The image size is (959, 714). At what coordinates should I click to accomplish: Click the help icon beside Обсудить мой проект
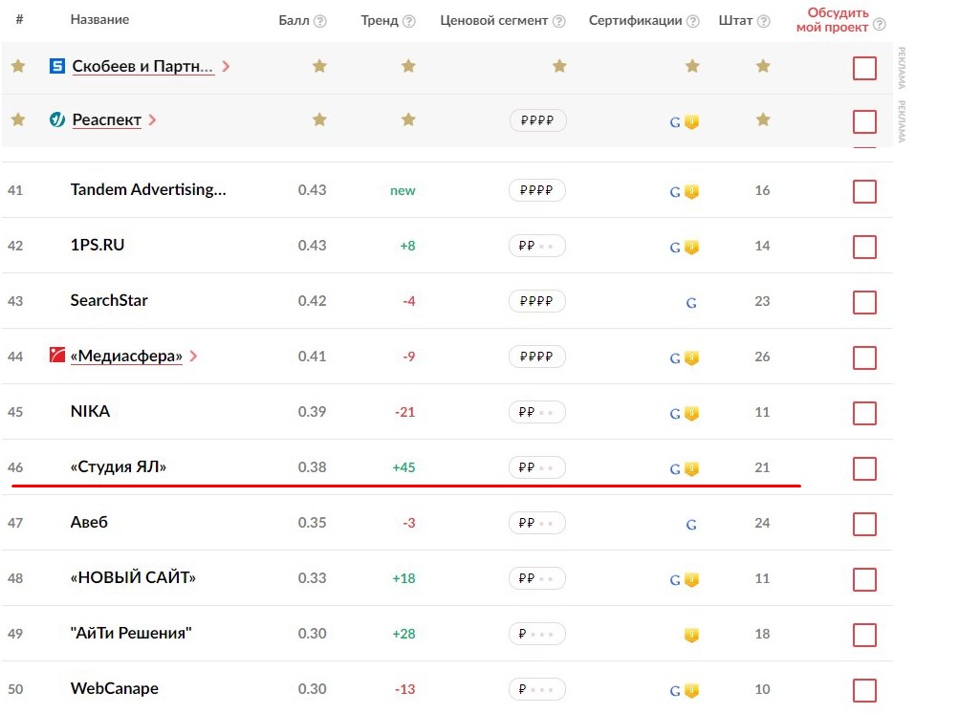880,25
